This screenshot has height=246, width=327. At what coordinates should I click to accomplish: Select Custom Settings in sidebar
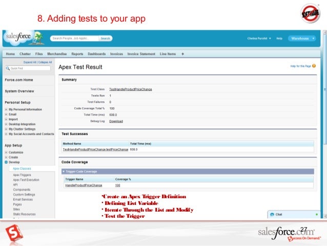24,195
